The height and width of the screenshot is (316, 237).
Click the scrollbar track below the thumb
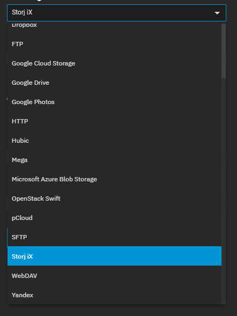point(224,191)
